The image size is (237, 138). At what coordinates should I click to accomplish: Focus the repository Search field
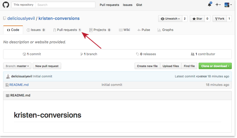coord(65,5)
